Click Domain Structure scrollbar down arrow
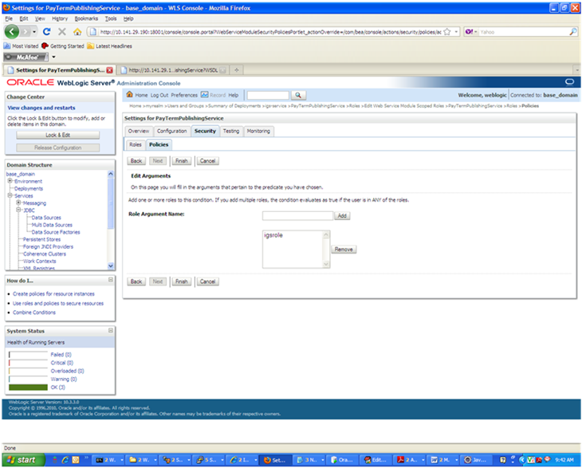Viewport: 582px width, 468px height. pos(111,265)
